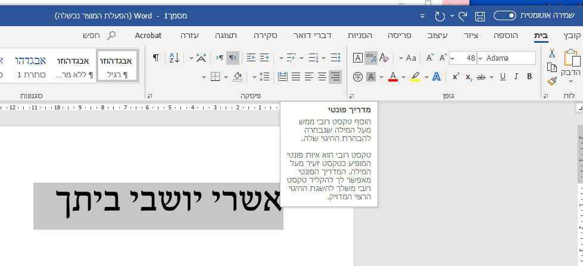
Task: Open the font color dropdown arrow
Action: pyautogui.click(x=403, y=77)
